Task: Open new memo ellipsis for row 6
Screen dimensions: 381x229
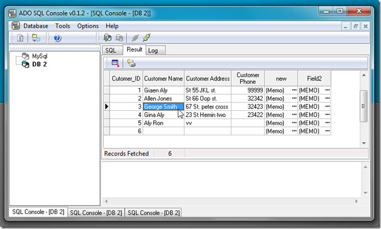Action: (x=294, y=131)
